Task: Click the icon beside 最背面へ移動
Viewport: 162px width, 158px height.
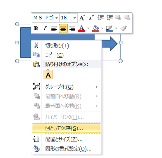Action: pos(37,106)
